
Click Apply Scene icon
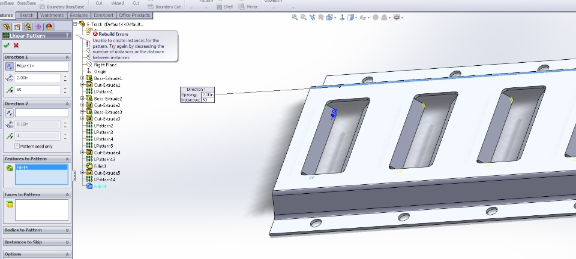(384, 17)
